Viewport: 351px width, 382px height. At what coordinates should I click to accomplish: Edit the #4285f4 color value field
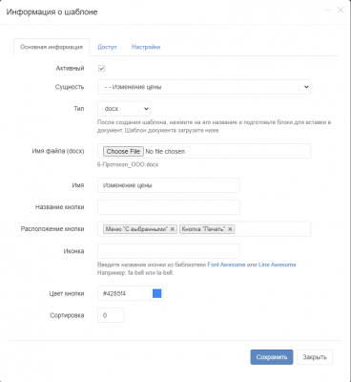pyautogui.click(x=124, y=293)
